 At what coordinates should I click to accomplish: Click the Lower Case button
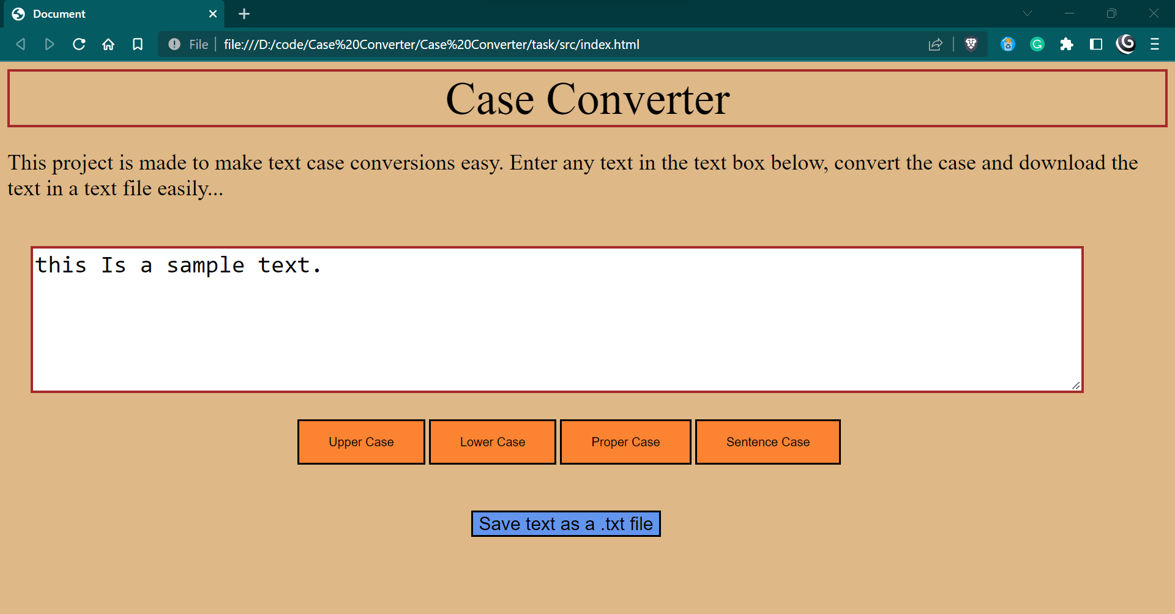tap(492, 441)
